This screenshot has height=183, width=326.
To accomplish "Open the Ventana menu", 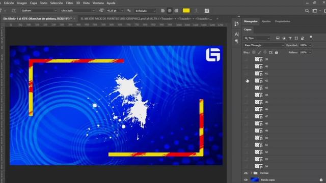I will [98, 3].
